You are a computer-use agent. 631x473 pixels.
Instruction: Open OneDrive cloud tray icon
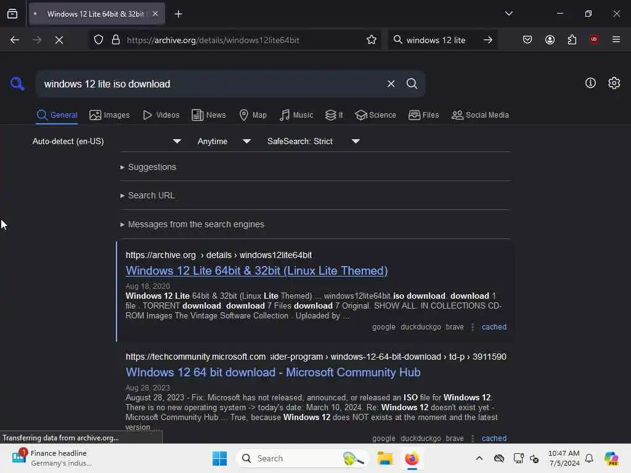[499, 458]
